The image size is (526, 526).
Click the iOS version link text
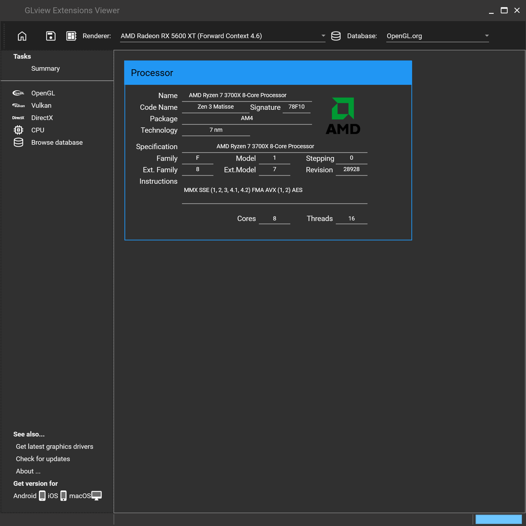53,496
